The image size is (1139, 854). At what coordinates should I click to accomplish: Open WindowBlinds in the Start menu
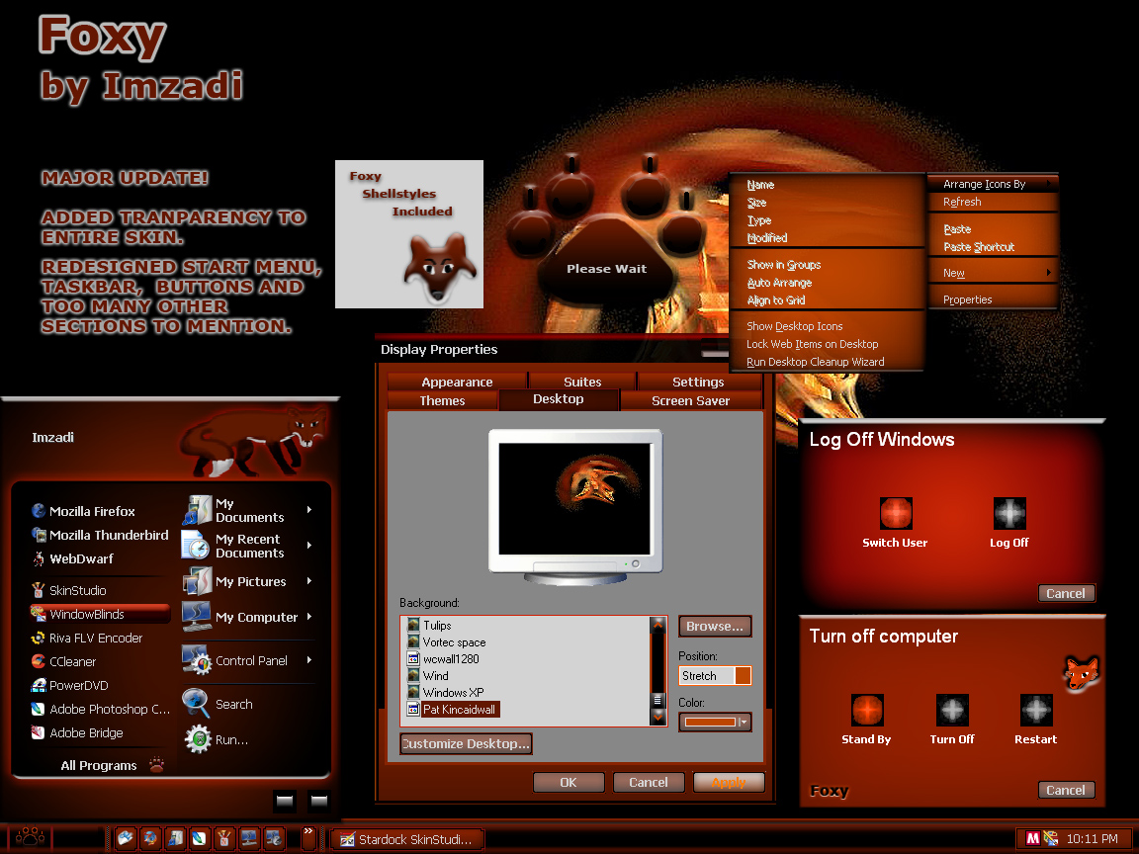tap(100, 615)
